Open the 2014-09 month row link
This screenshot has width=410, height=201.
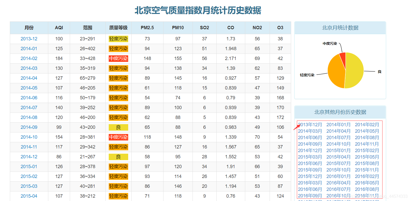pos(29,127)
